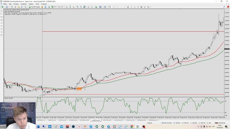The height and width of the screenshot is (129, 230).
Task: Open the Profiles toolbar icon
Action: click(6, 7)
